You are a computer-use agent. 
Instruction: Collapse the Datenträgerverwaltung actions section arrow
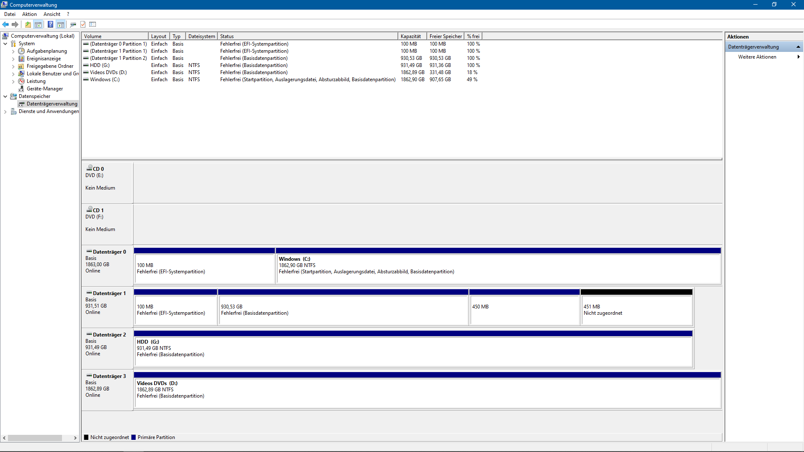(x=798, y=47)
